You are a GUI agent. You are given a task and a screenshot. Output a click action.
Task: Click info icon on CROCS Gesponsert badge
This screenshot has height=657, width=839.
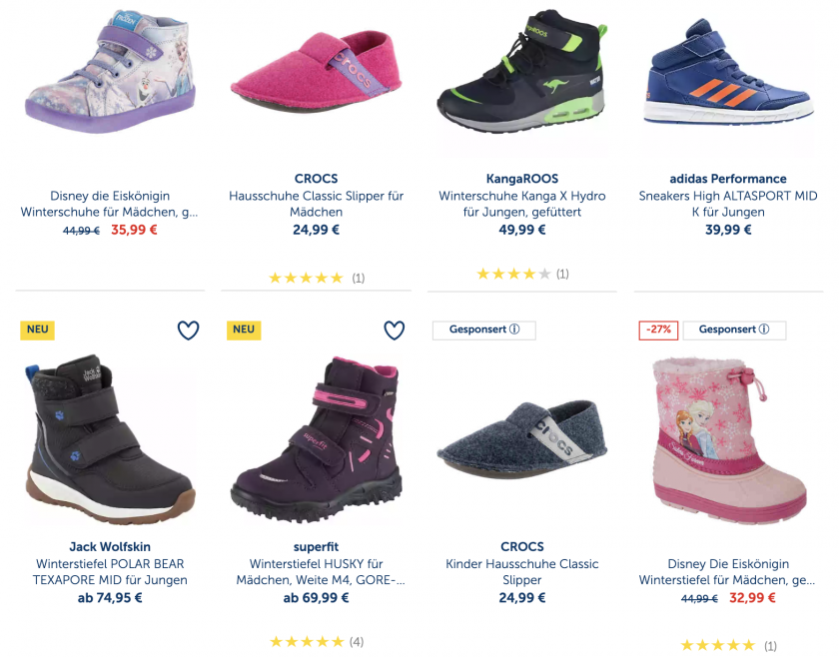coord(514,330)
